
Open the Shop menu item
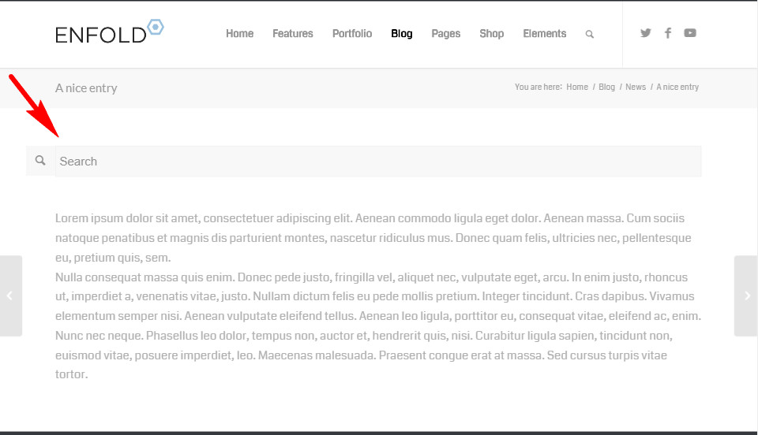492,34
